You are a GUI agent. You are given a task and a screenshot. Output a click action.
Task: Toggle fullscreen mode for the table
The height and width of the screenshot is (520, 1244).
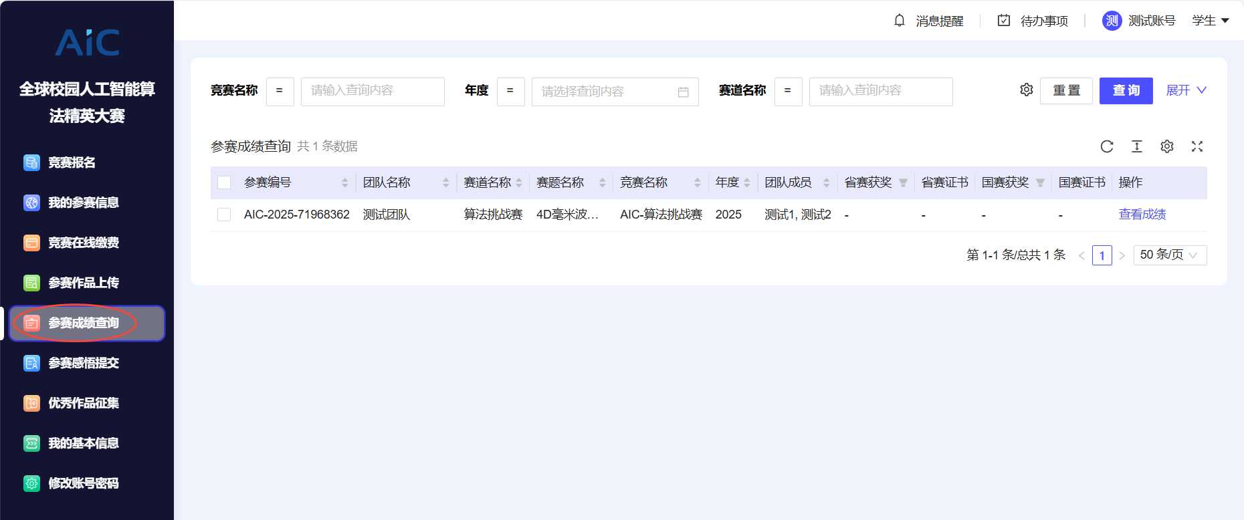[x=1197, y=146]
